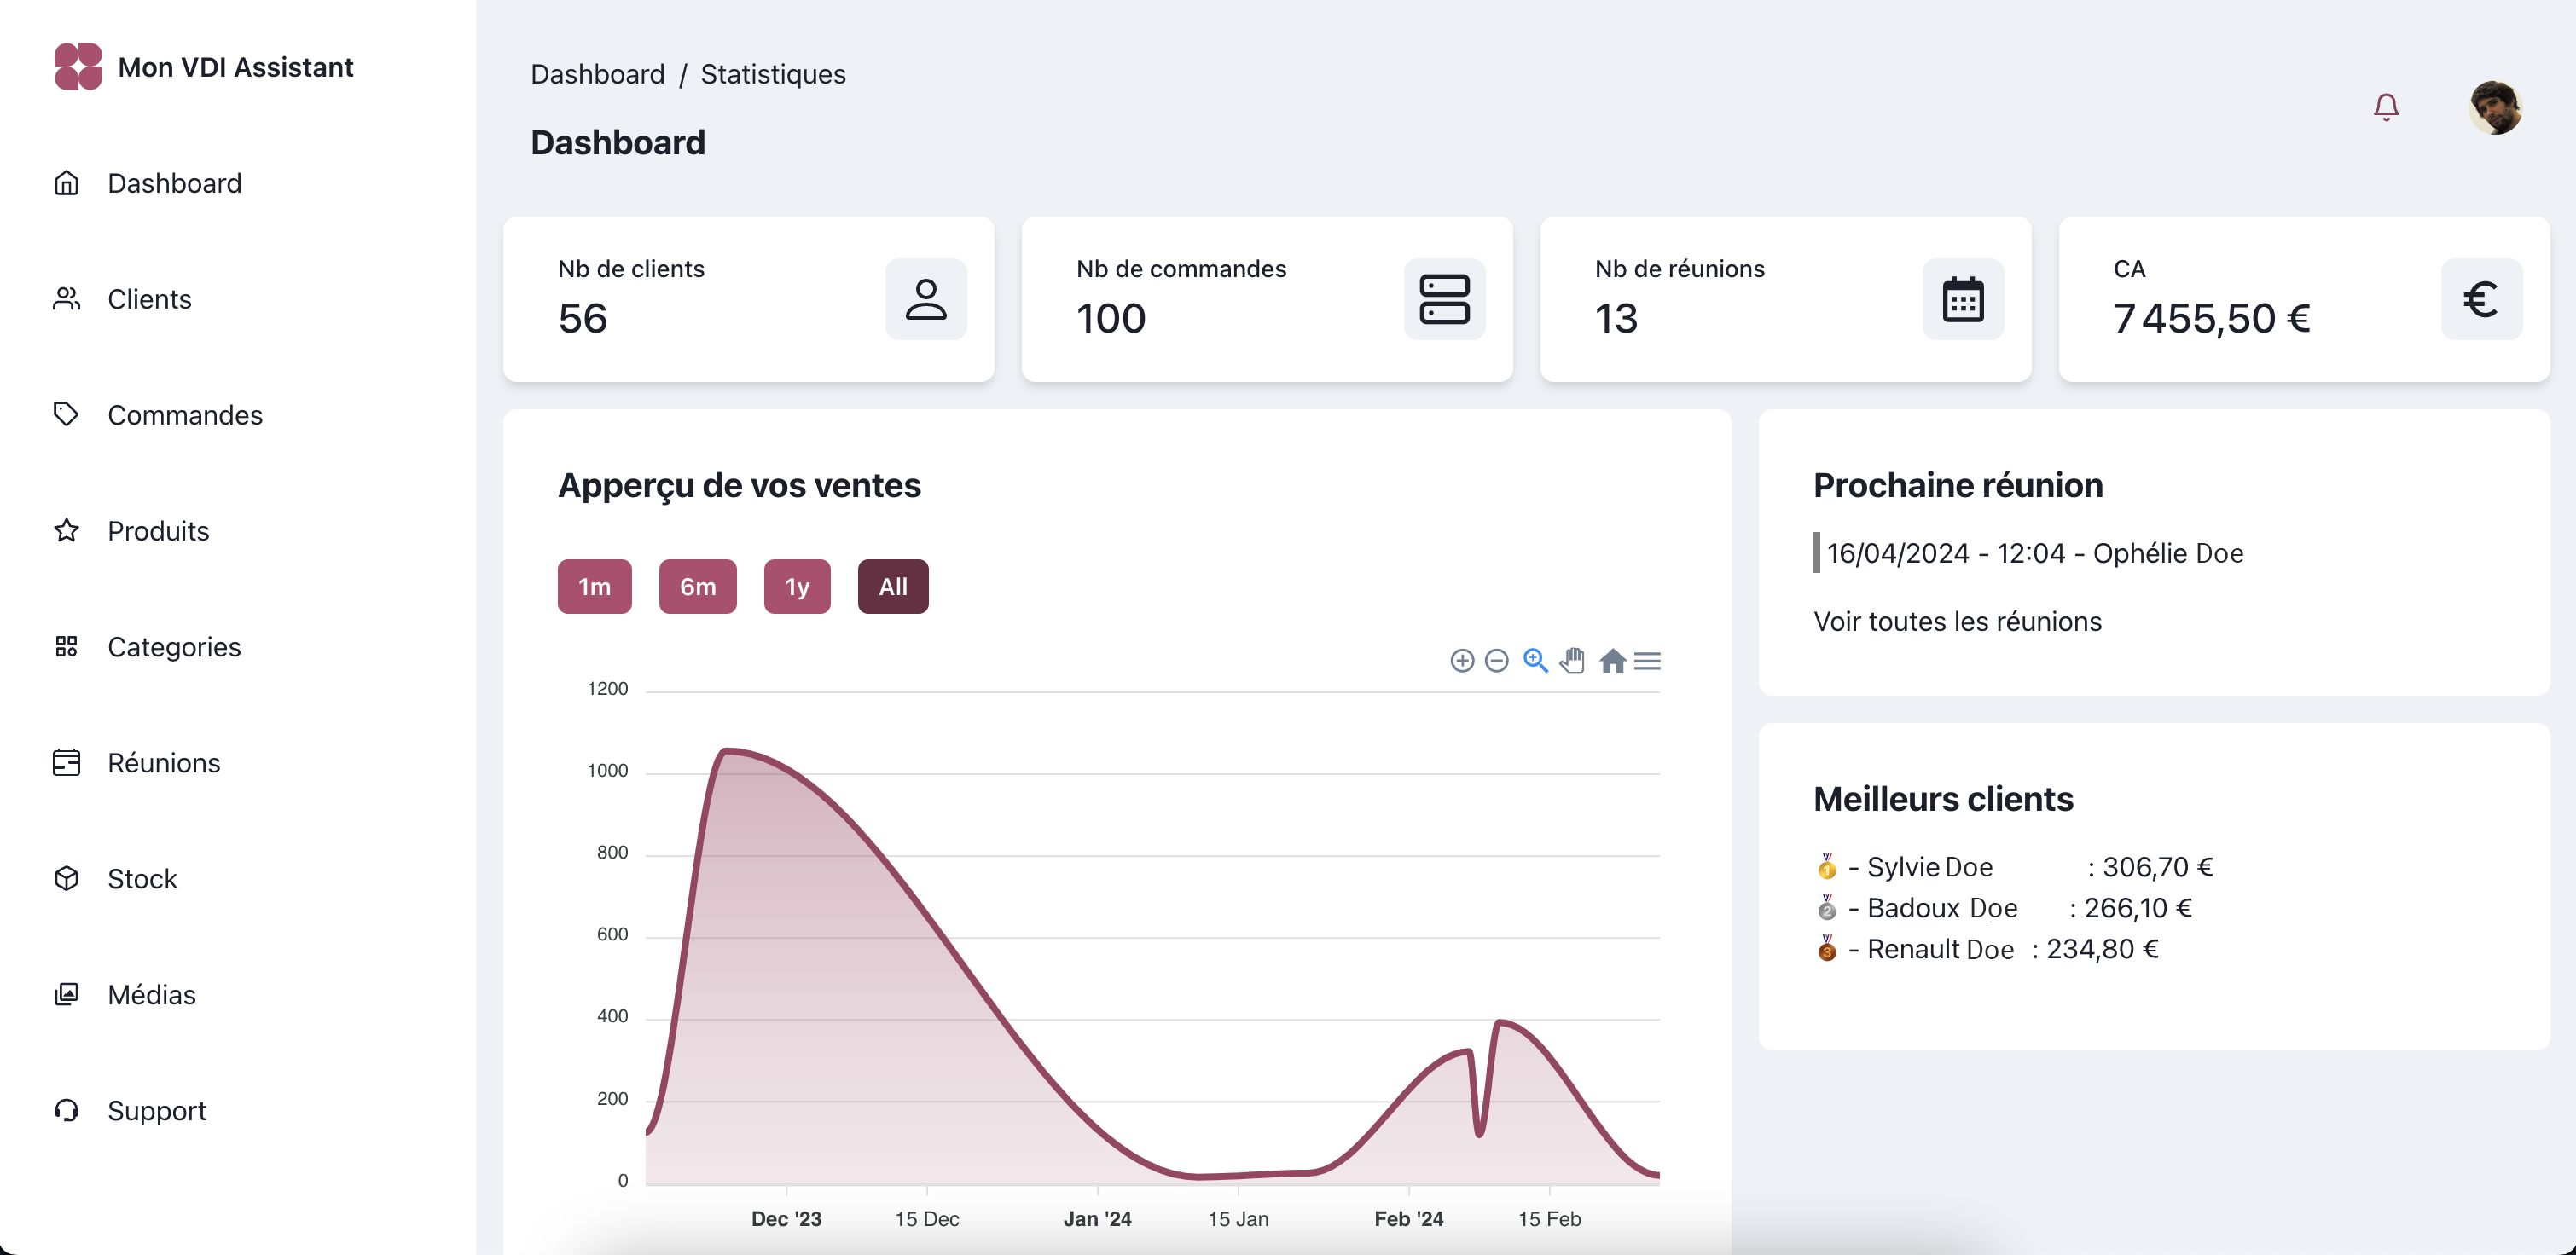The width and height of the screenshot is (2576, 1255).
Task: Open Clients in the sidebar
Action: (149, 298)
